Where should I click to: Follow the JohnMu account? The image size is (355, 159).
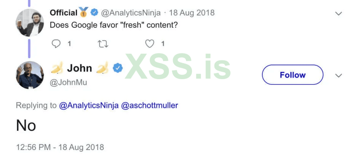[x=292, y=75]
